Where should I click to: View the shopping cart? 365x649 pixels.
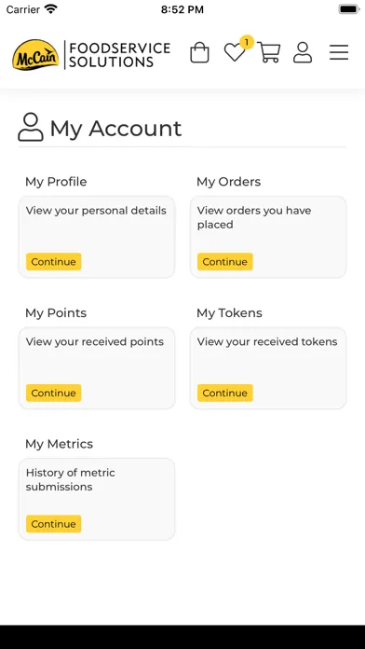tap(269, 52)
